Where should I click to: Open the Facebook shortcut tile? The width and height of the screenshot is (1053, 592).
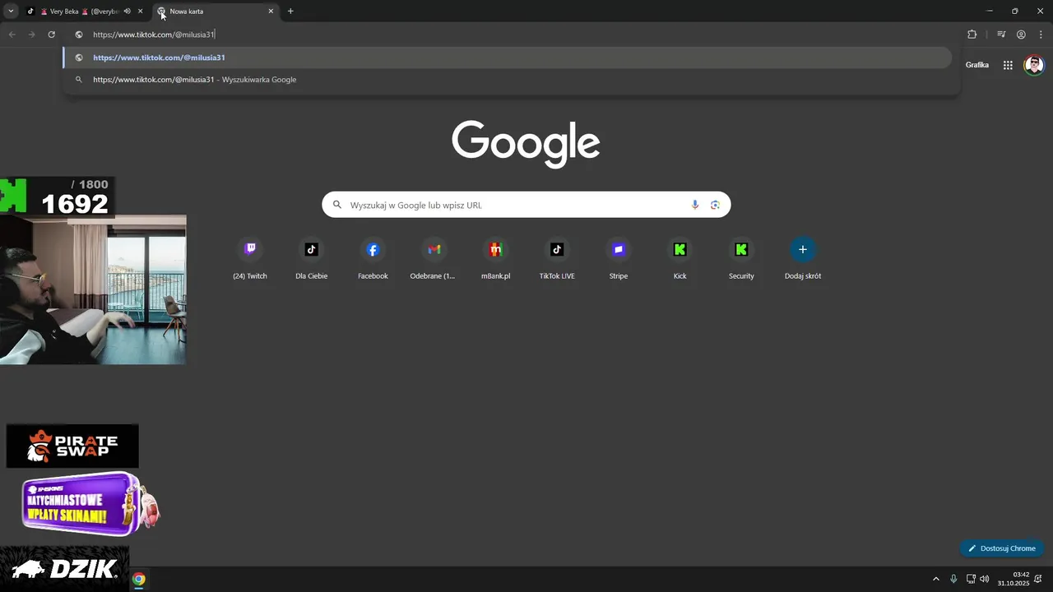click(x=373, y=259)
